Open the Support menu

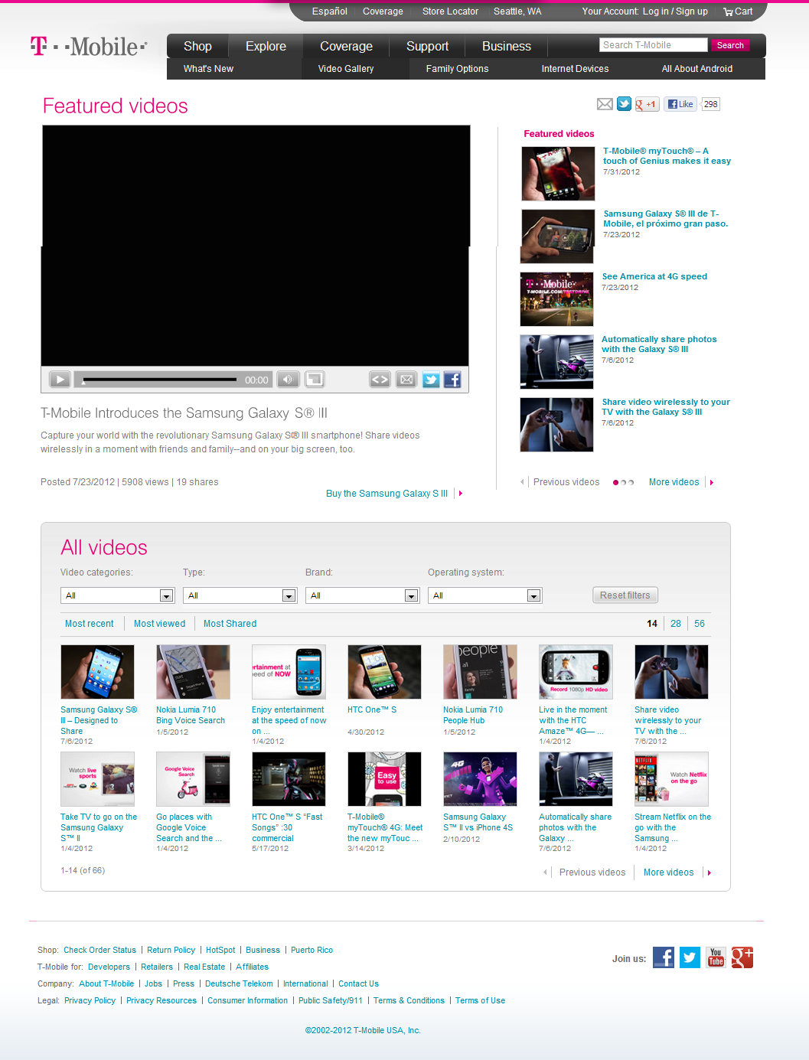click(427, 46)
